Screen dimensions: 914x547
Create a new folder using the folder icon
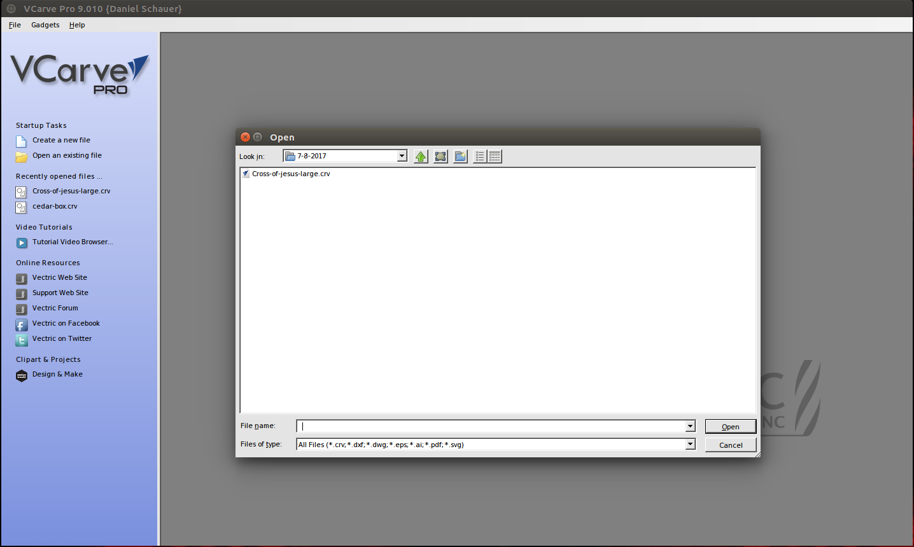460,156
